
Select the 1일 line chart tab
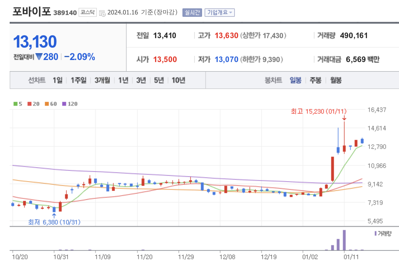point(58,80)
